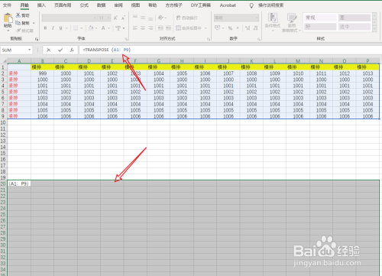Viewport: 382px width, 276px height.
Task: Click the text Orientation icon
Action: [160, 18]
